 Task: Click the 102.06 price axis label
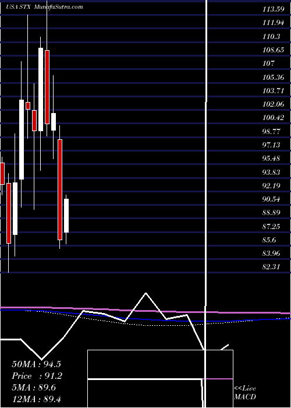click(273, 104)
